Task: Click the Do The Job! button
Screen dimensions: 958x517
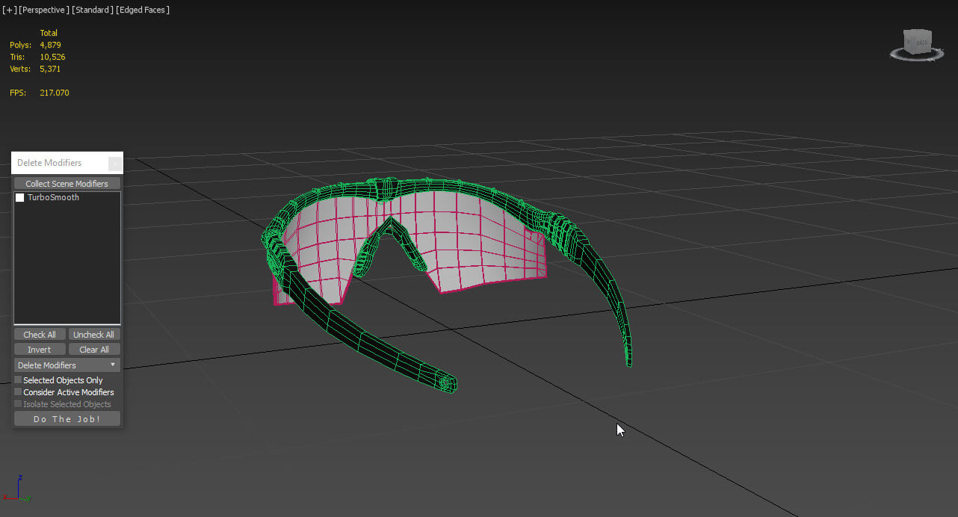Action: click(x=67, y=419)
